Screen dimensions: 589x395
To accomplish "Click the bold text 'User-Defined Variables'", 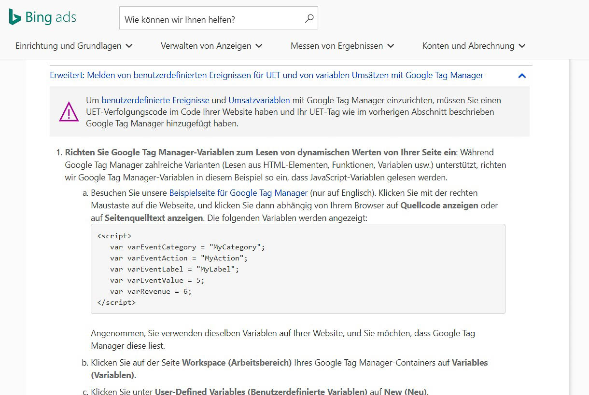I will 200,391.
